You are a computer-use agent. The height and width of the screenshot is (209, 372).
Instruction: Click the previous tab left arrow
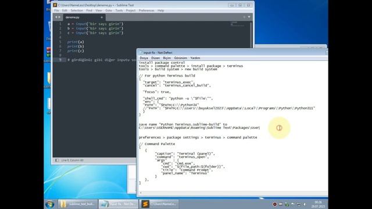56,17
